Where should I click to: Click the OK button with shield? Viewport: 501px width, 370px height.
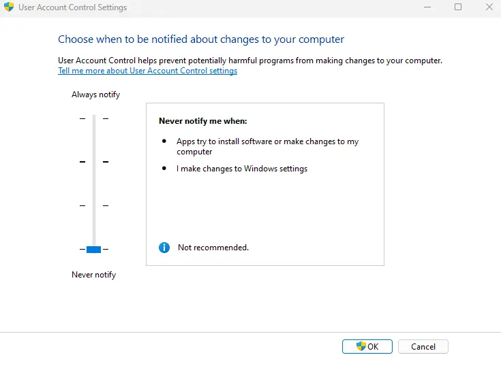point(367,346)
